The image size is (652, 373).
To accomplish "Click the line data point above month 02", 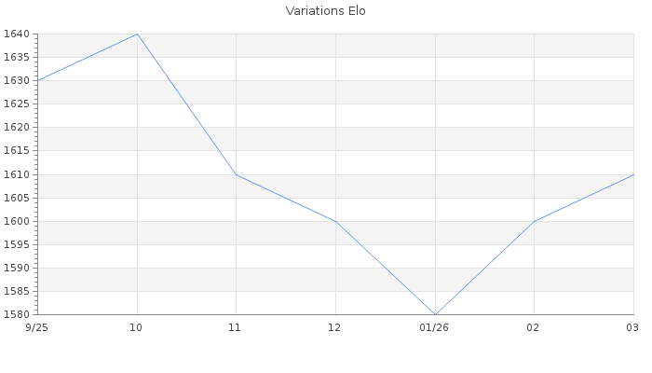I will (x=534, y=221).
